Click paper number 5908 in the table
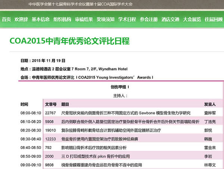 pos(49,121)
